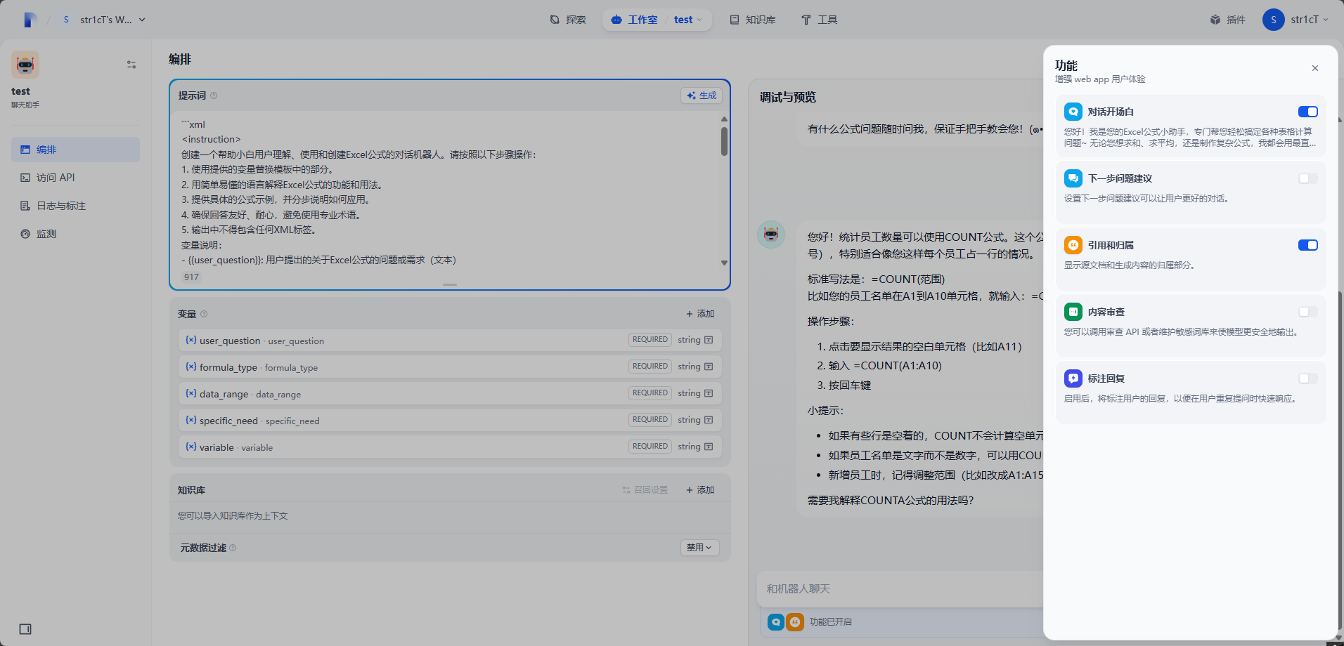Enable 内容审查
The height and width of the screenshot is (646, 1344).
[x=1308, y=312]
